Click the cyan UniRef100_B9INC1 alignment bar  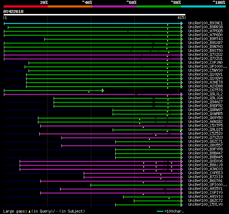[92, 23]
